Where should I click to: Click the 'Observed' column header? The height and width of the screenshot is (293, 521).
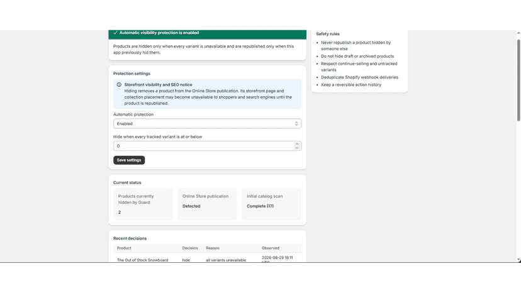[x=271, y=248]
